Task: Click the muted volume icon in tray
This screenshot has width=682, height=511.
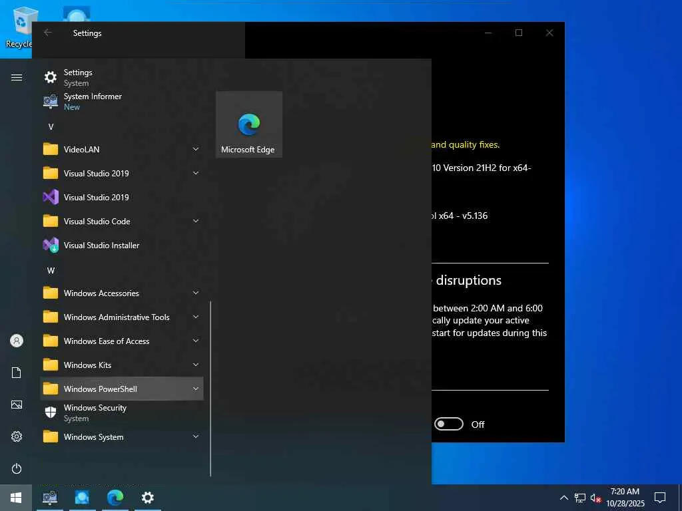Action: [595, 498]
